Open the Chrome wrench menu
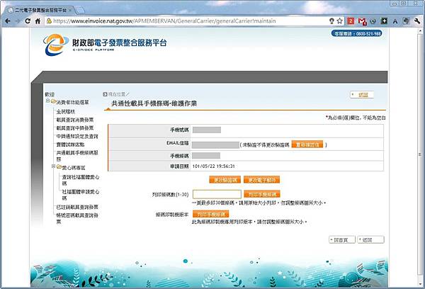This screenshot has width=425, height=289. [x=417, y=21]
